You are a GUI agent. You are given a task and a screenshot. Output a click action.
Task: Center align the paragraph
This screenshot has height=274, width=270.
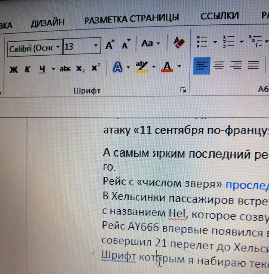[x=219, y=66]
